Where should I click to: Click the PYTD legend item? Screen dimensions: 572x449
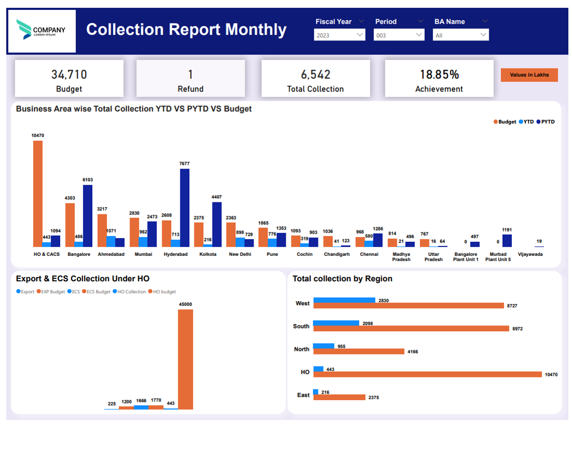(x=545, y=122)
